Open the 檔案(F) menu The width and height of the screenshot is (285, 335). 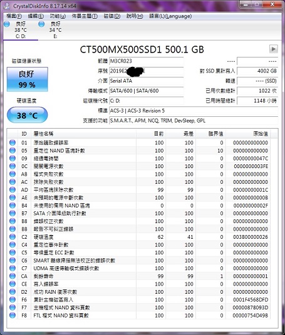14,16
